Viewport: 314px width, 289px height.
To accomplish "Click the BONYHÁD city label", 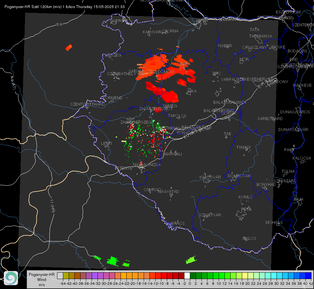I will (x=266, y=185).
